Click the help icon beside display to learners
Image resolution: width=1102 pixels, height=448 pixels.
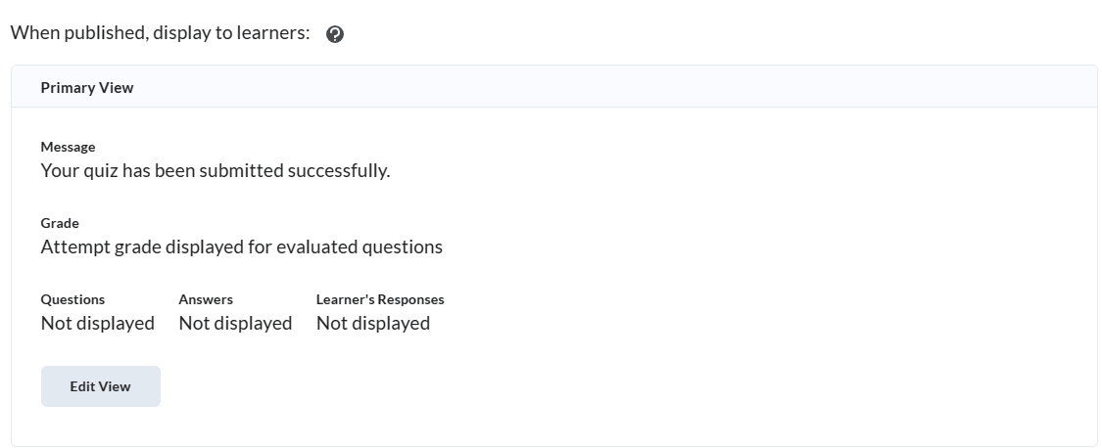point(335,34)
